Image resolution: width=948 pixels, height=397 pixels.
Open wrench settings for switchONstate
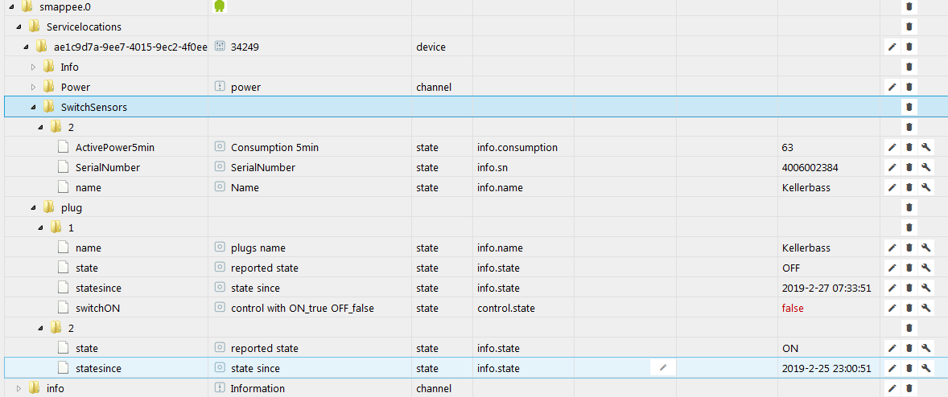(925, 308)
